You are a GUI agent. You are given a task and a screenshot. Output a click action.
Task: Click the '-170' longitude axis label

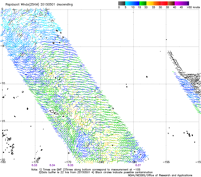tap(68, 162)
